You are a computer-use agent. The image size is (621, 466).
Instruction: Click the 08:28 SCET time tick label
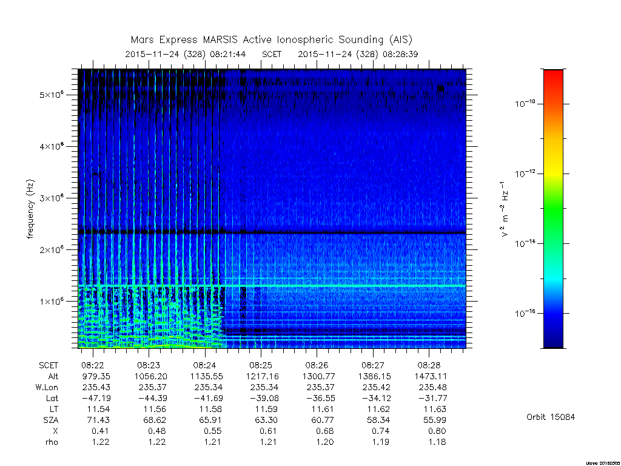pyautogui.click(x=429, y=365)
